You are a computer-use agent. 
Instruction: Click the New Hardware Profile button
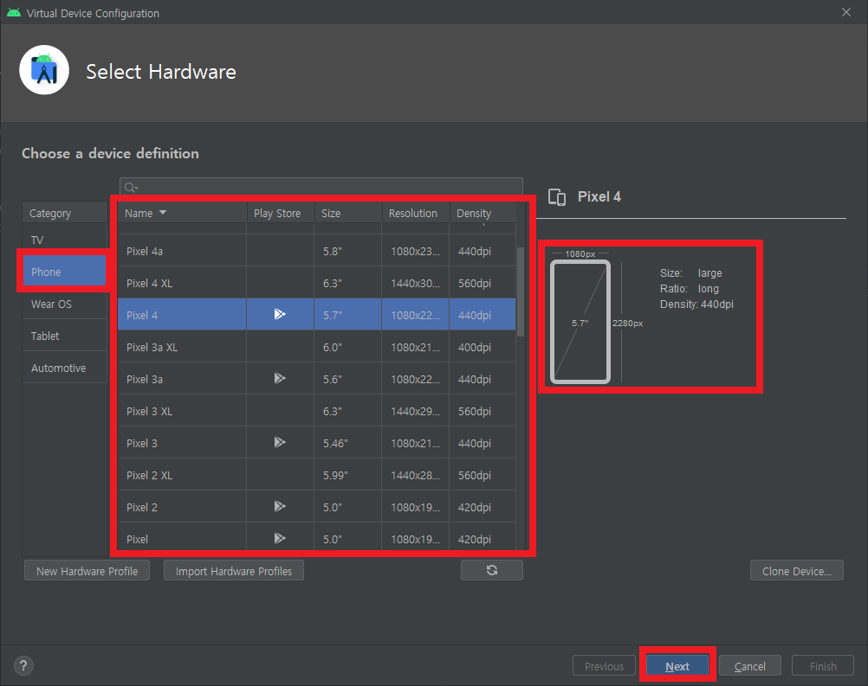tap(87, 570)
